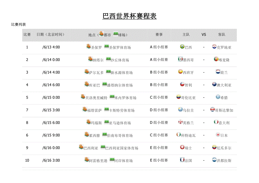Click the 日期（北京时间） column header
Screen dimensions: 259x183
point(51,35)
